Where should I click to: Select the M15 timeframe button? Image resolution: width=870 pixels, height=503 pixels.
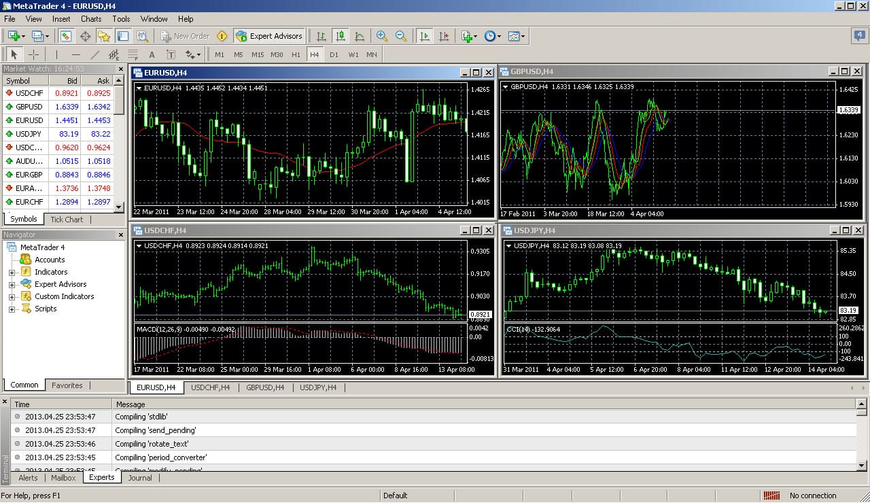tap(258, 54)
